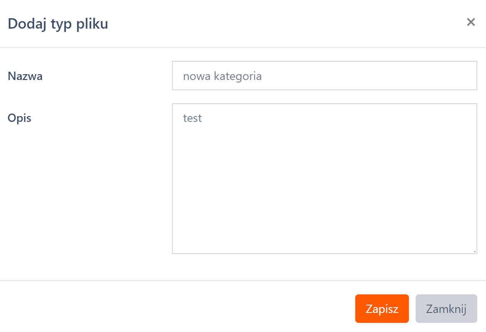Click the Opis label
This screenshot has width=486, height=332.
point(19,118)
